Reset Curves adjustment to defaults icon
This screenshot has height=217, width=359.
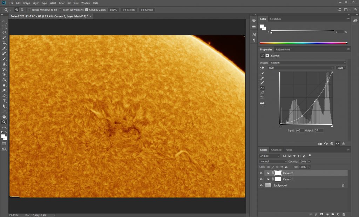pos(332,143)
